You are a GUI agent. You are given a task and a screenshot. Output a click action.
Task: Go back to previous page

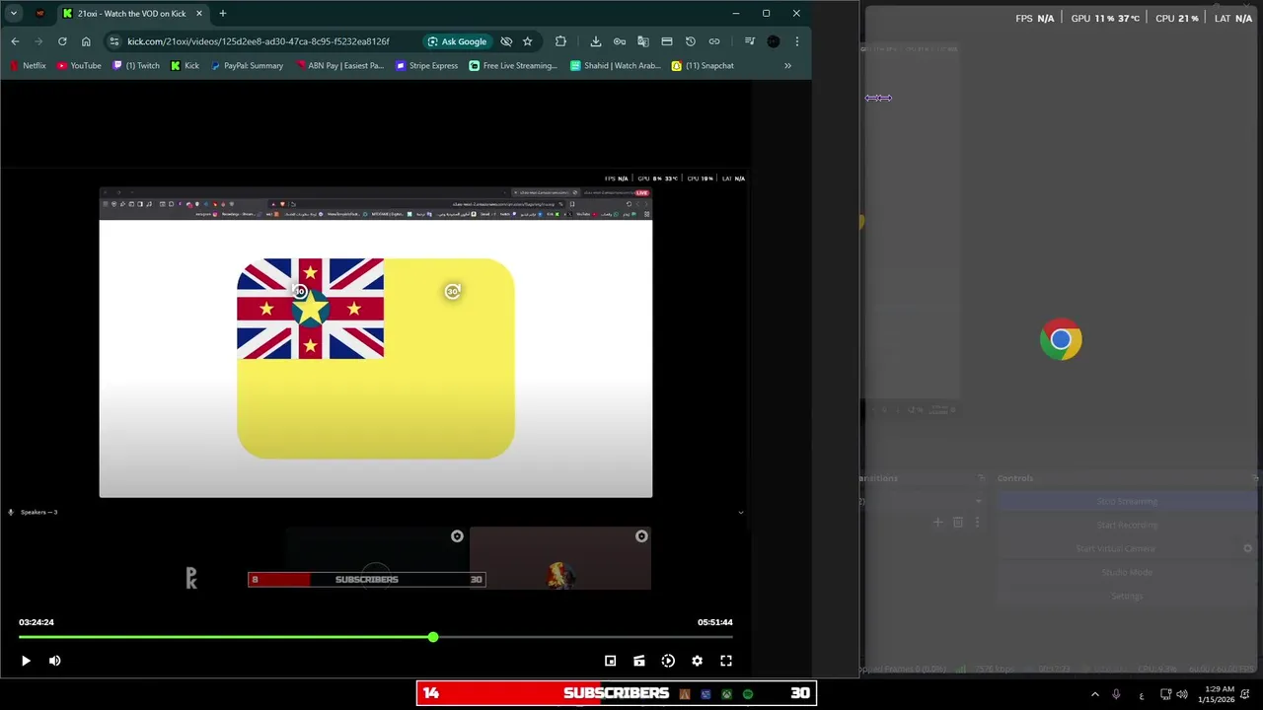(15, 41)
